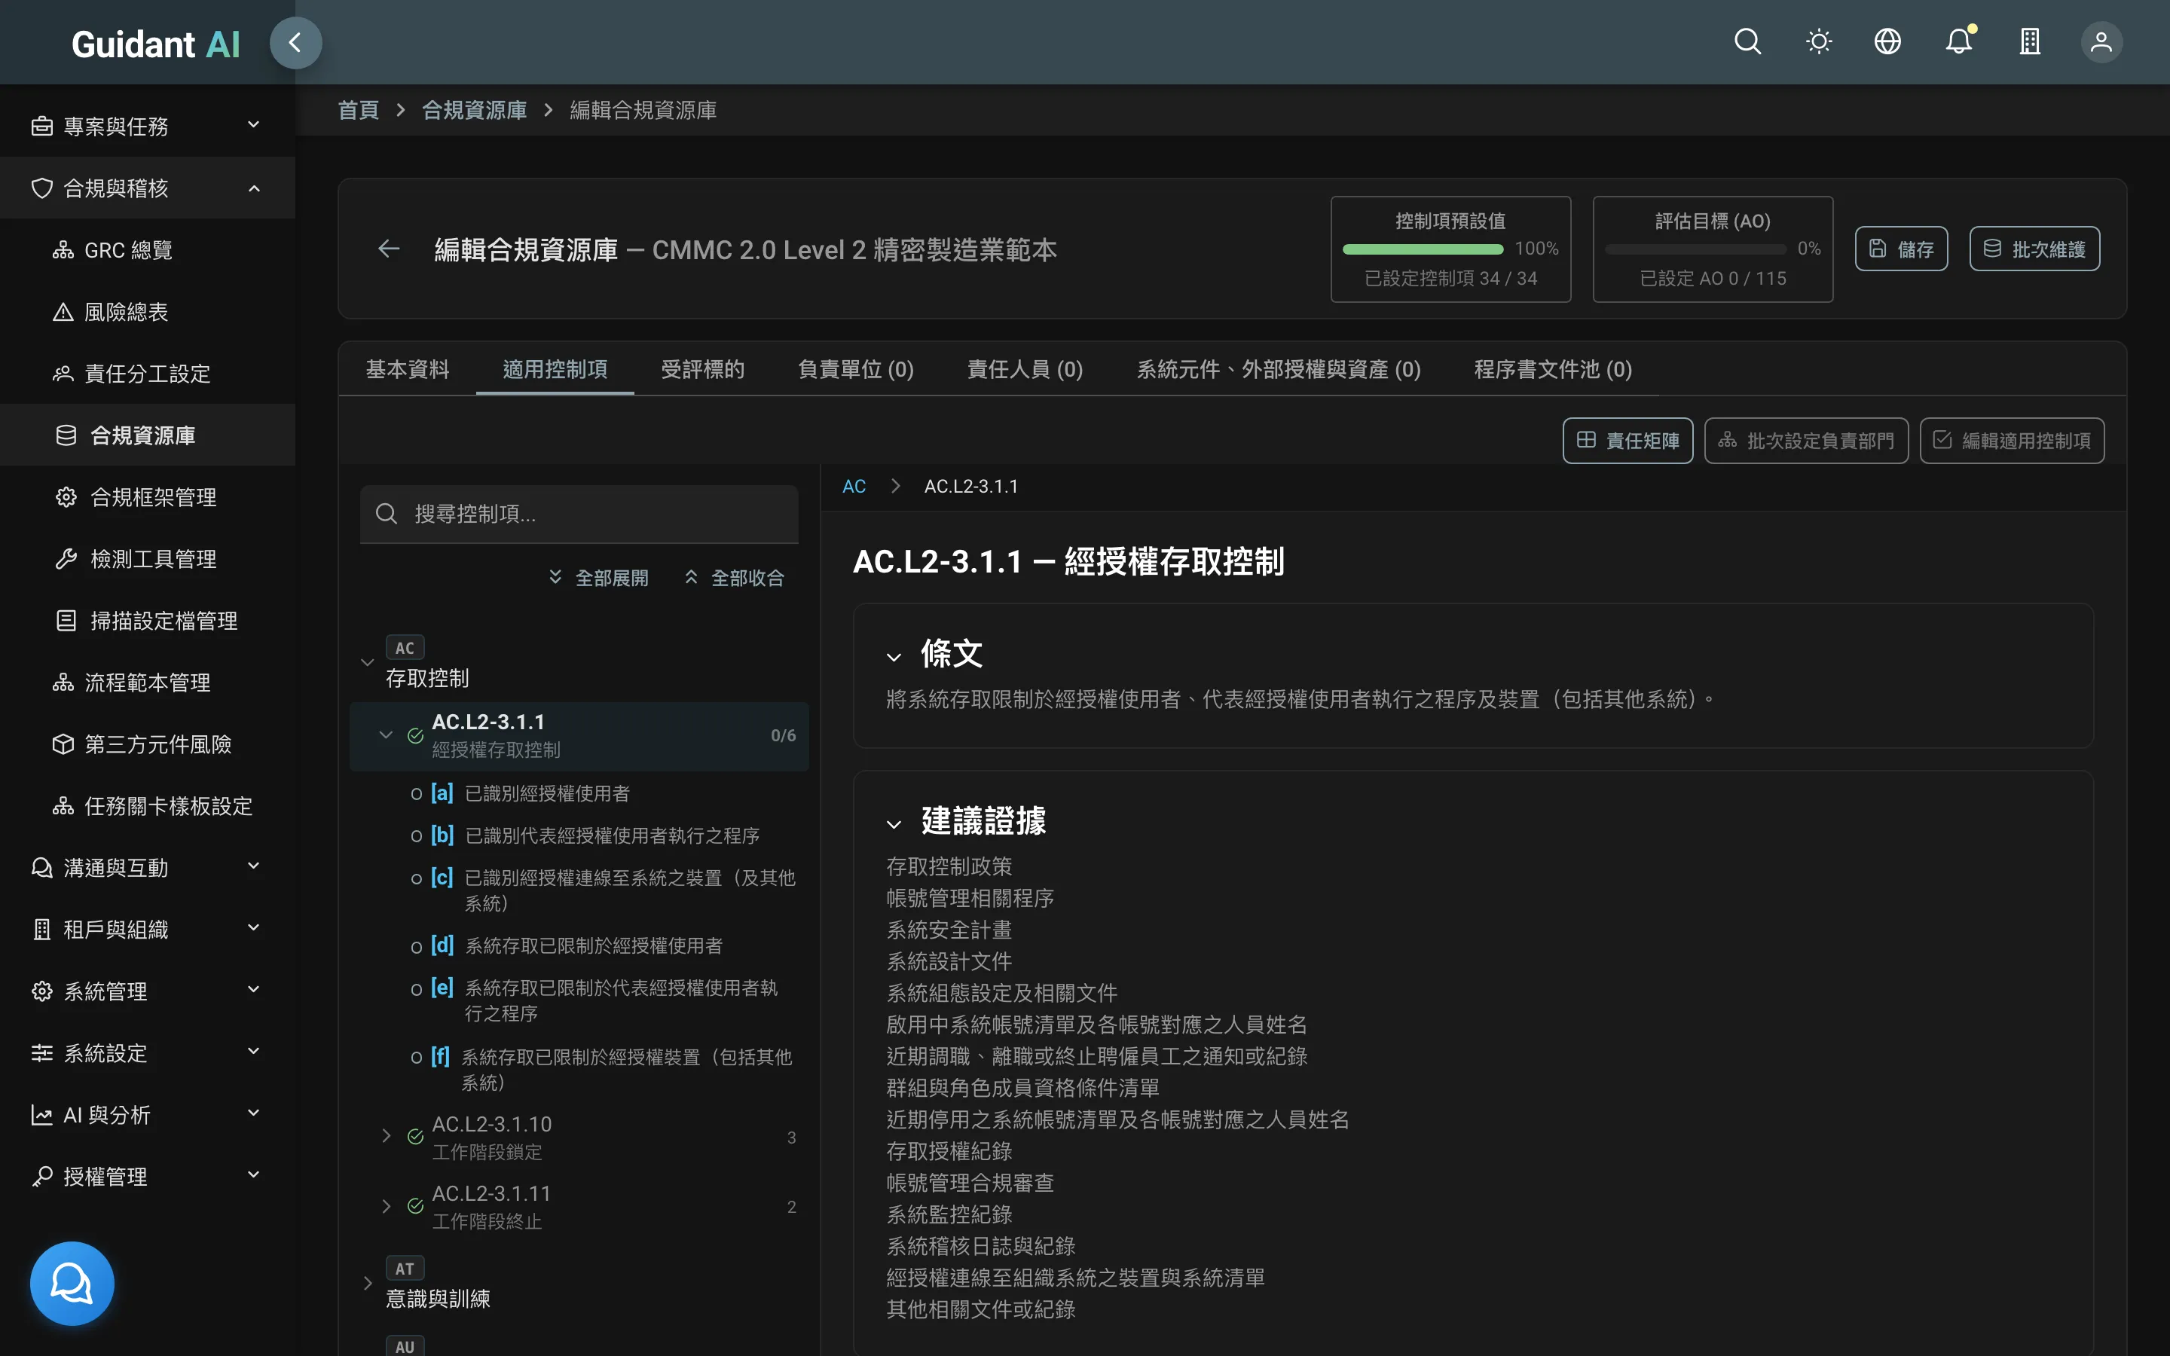Open user profile avatar icon
The width and height of the screenshot is (2170, 1356).
pos(2101,42)
